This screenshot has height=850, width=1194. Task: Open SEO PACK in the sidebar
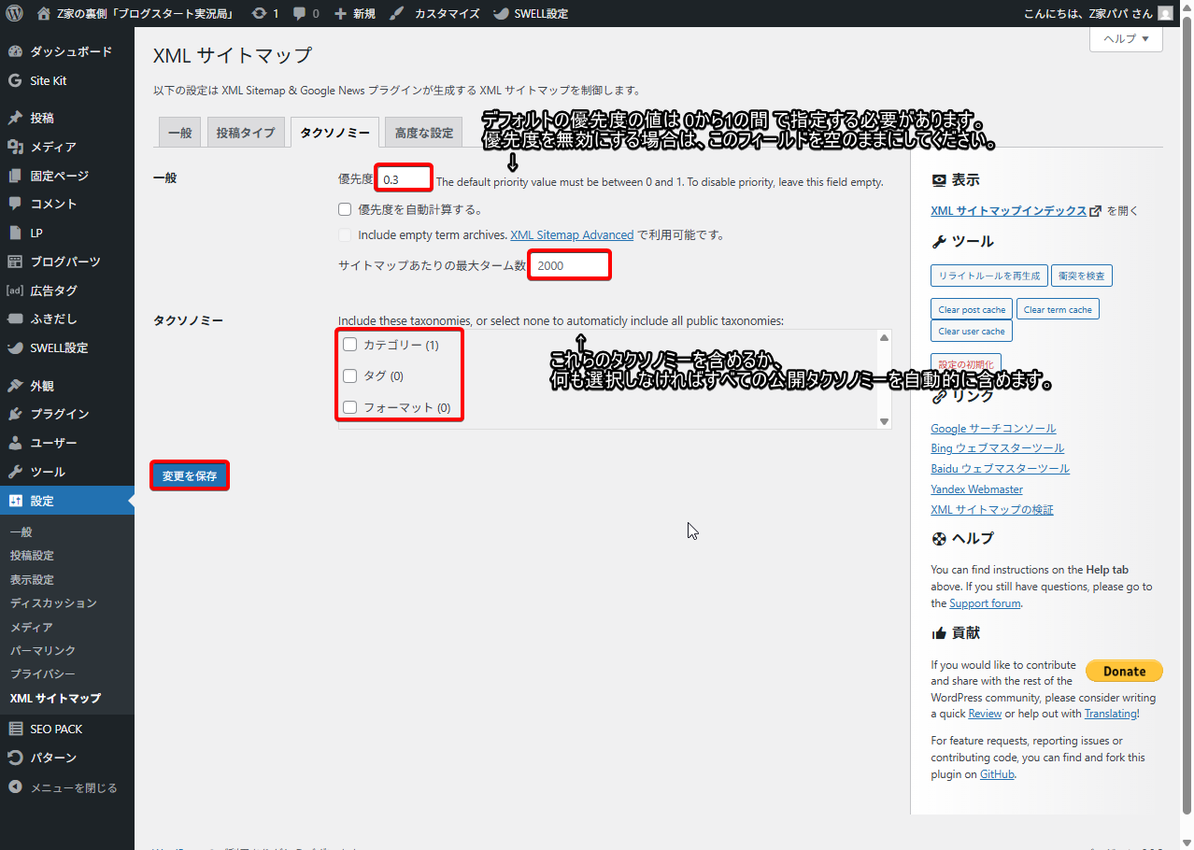[x=67, y=729]
